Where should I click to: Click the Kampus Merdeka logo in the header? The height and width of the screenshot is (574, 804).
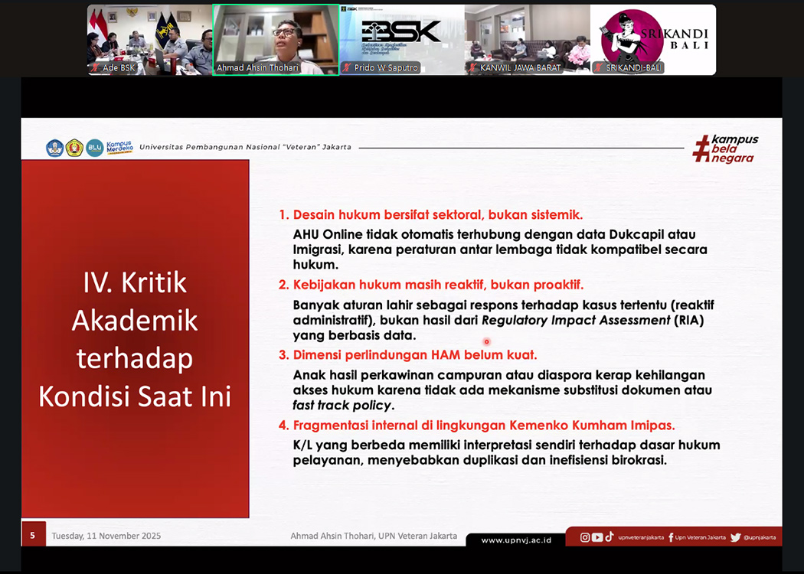(x=119, y=147)
